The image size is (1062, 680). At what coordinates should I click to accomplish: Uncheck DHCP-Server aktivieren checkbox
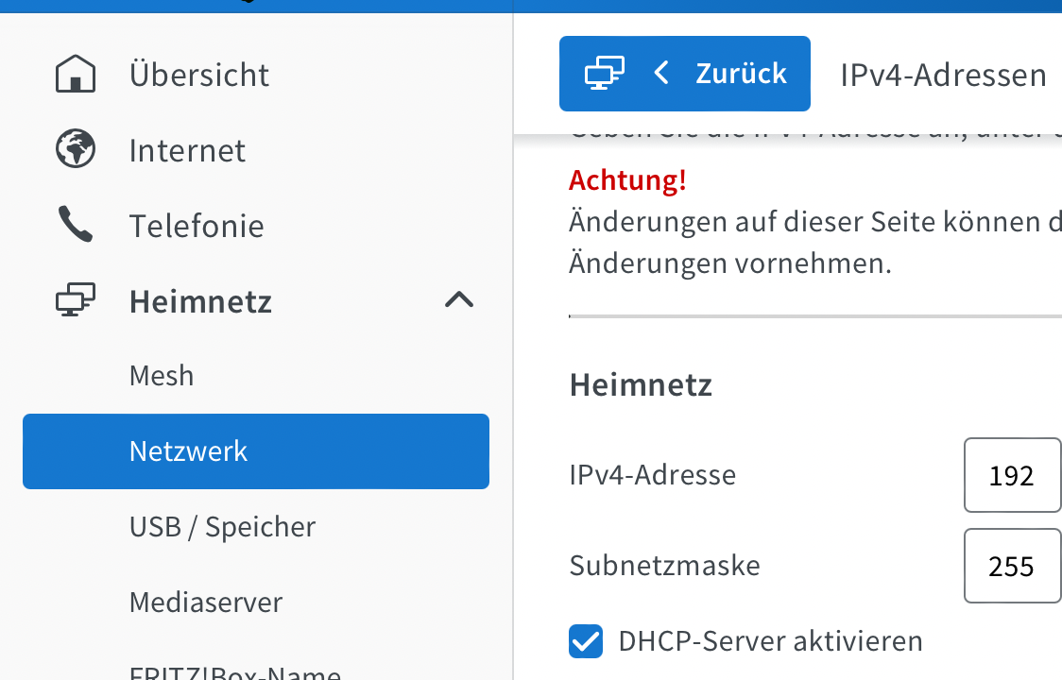[586, 641]
